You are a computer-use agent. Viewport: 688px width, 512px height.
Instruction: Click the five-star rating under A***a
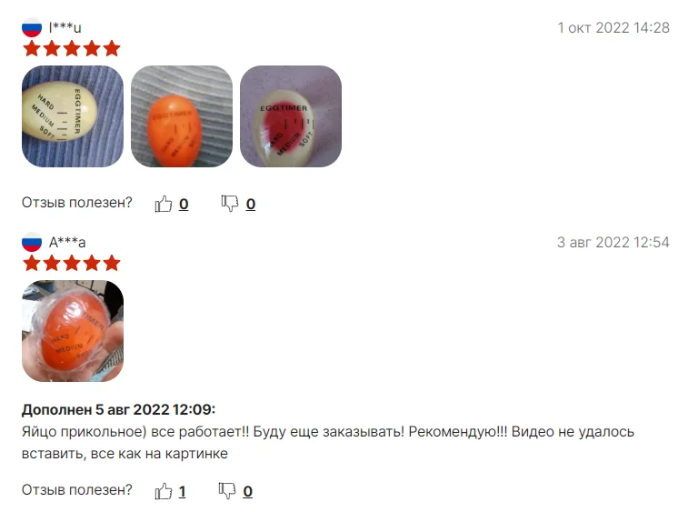click(72, 264)
